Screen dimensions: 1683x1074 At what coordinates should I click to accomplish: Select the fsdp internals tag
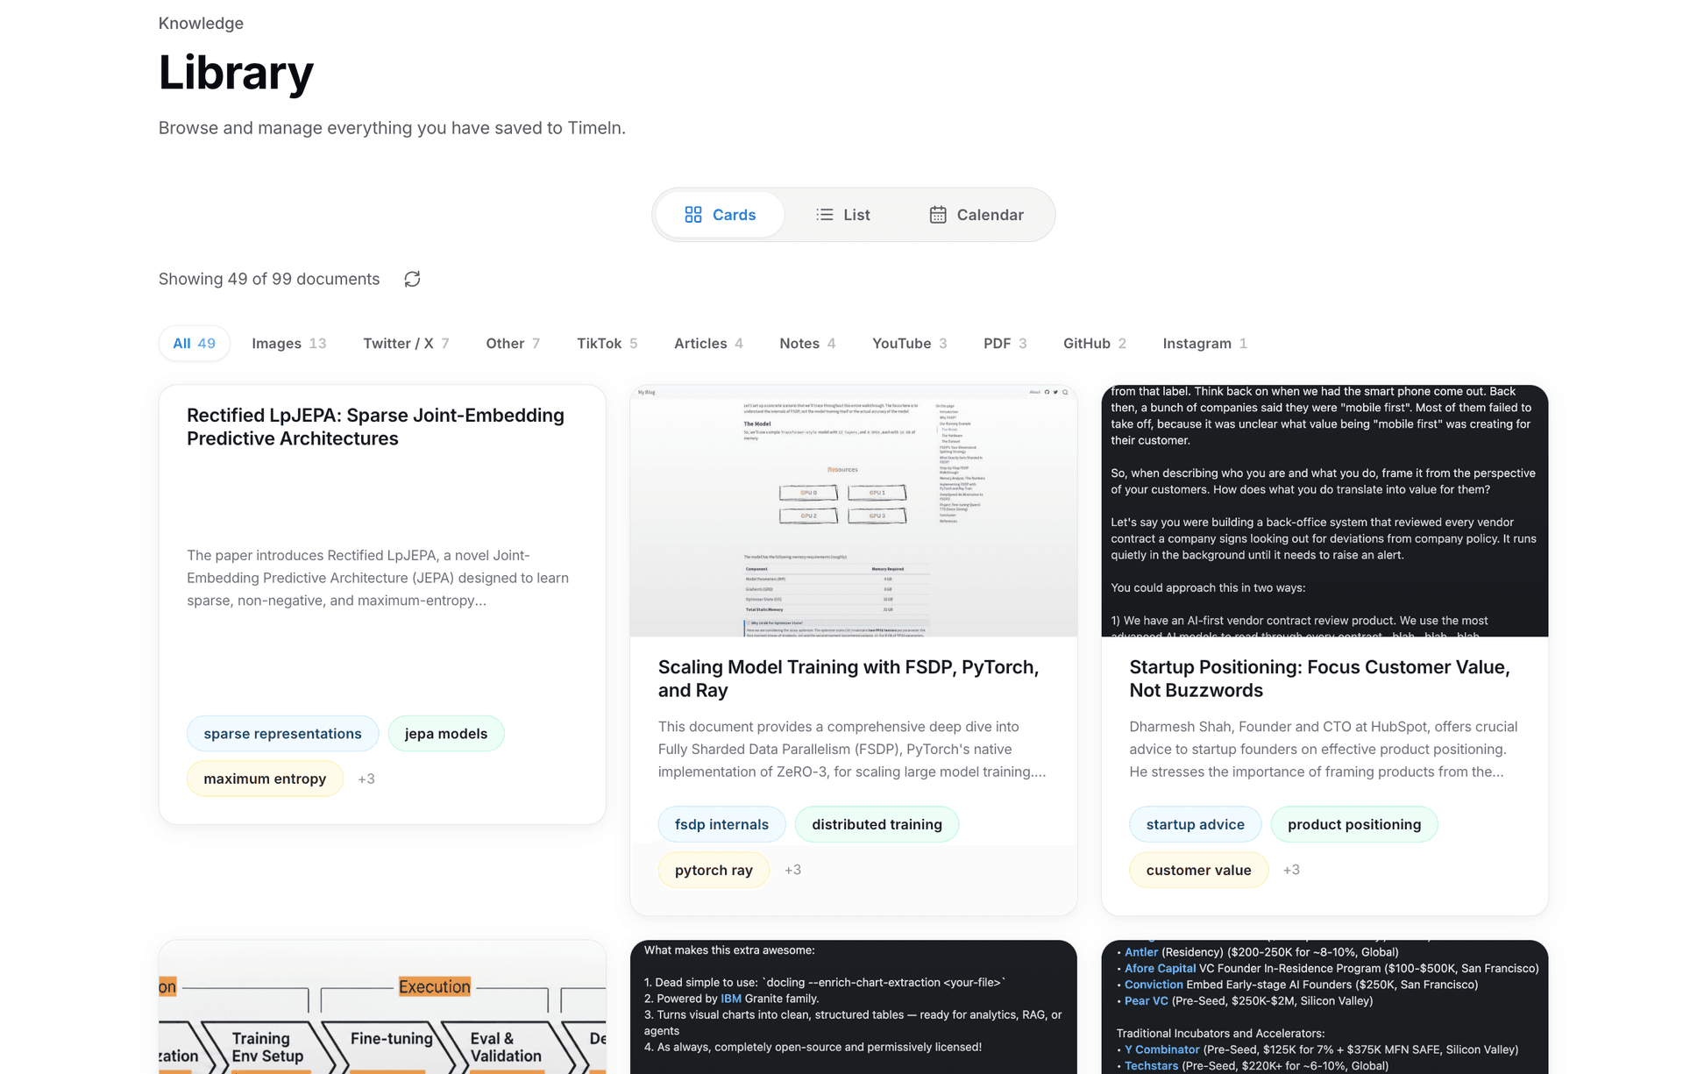click(721, 824)
